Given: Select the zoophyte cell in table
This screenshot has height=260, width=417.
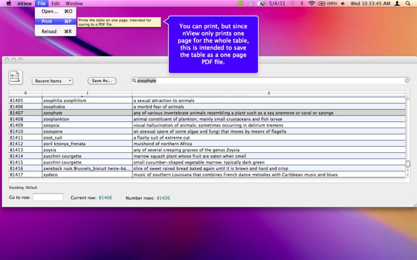Looking at the screenshot, I should click(87, 113).
